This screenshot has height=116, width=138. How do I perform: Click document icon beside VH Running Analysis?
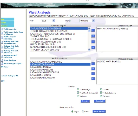(2, 63)
